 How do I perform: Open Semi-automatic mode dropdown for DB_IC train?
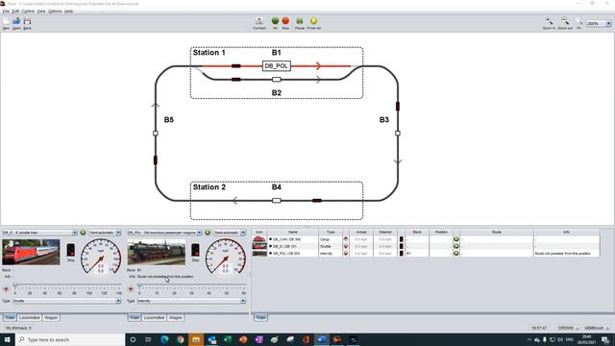coord(118,233)
